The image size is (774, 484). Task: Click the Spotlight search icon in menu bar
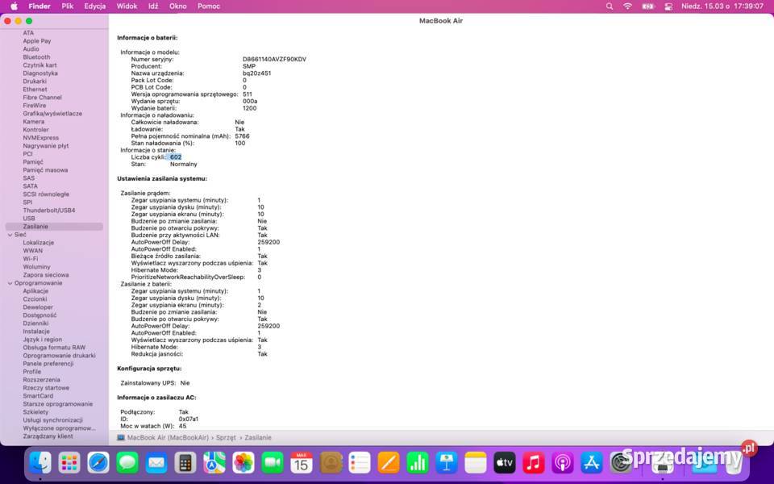610,6
